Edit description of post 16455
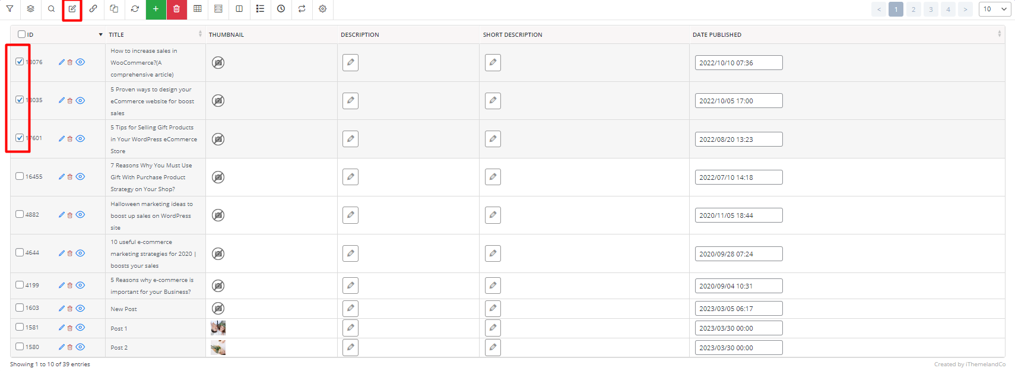Image resolution: width=1015 pixels, height=371 pixels. point(350,177)
